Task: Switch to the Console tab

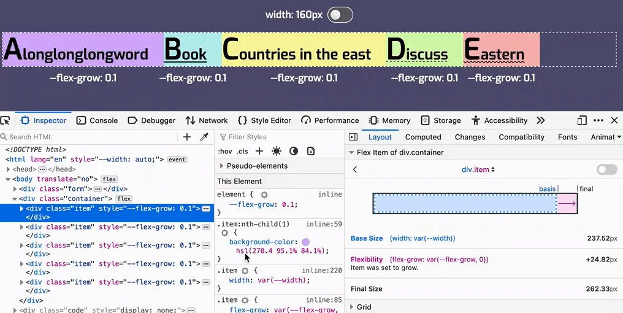Action: point(97,120)
